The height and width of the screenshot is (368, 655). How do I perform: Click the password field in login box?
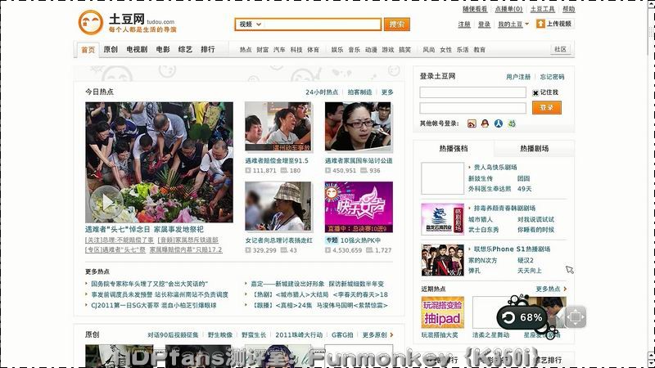[x=472, y=108]
